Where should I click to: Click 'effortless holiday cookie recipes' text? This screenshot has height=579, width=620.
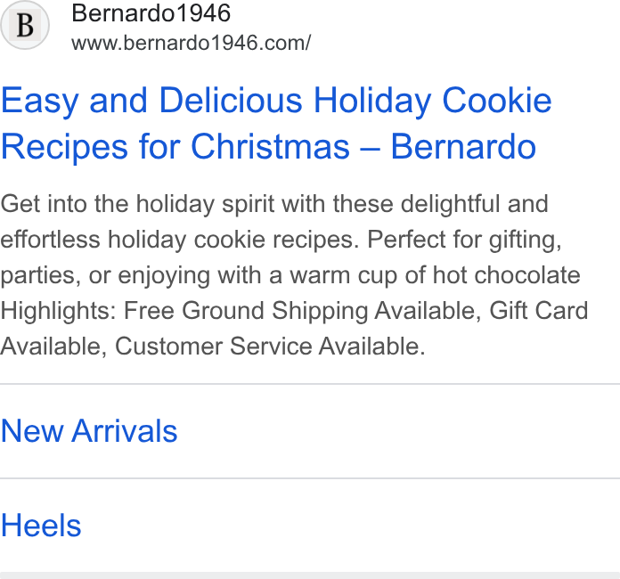click(x=179, y=240)
